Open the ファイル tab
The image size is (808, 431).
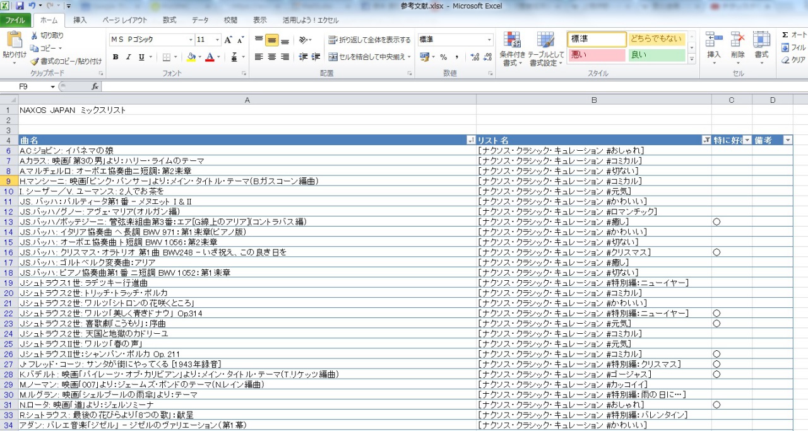(x=14, y=20)
